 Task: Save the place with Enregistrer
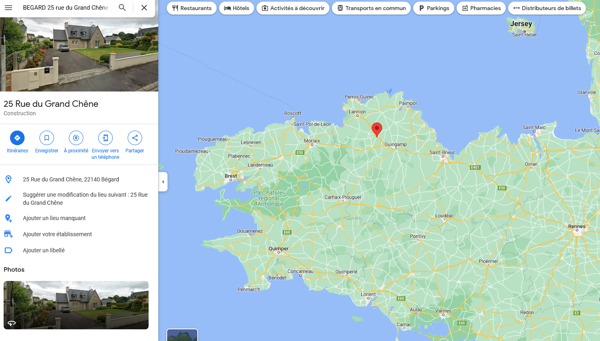coord(47,142)
